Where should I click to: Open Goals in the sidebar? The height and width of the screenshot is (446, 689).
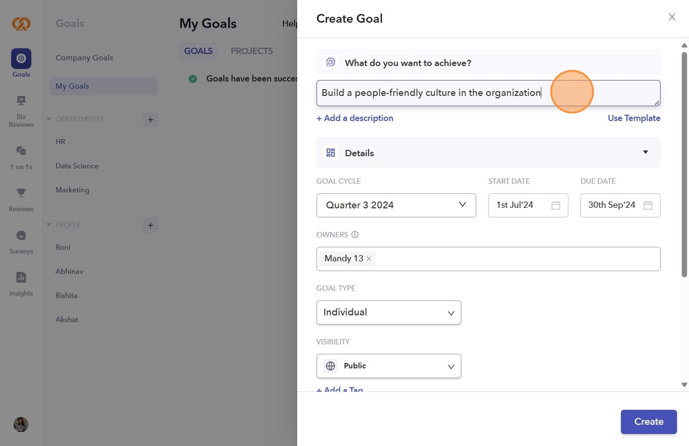[x=21, y=59]
